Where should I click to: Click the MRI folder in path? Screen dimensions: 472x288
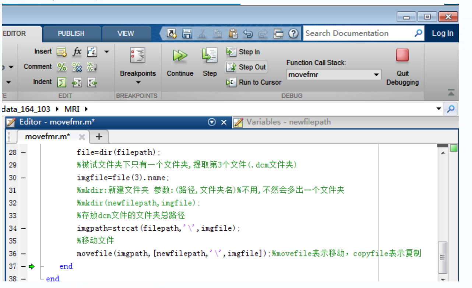coord(72,109)
